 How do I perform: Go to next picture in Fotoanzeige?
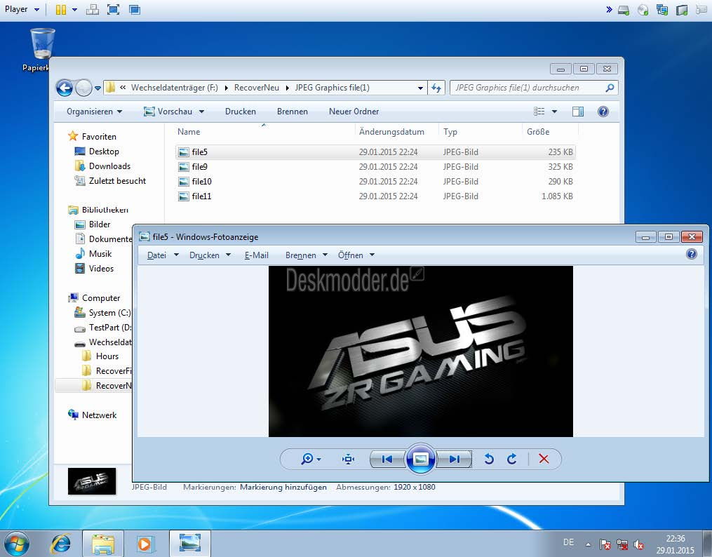click(454, 459)
